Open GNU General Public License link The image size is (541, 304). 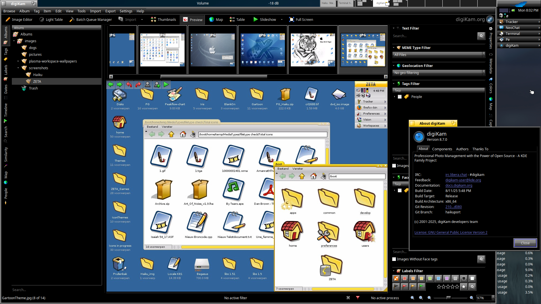click(451, 232)
